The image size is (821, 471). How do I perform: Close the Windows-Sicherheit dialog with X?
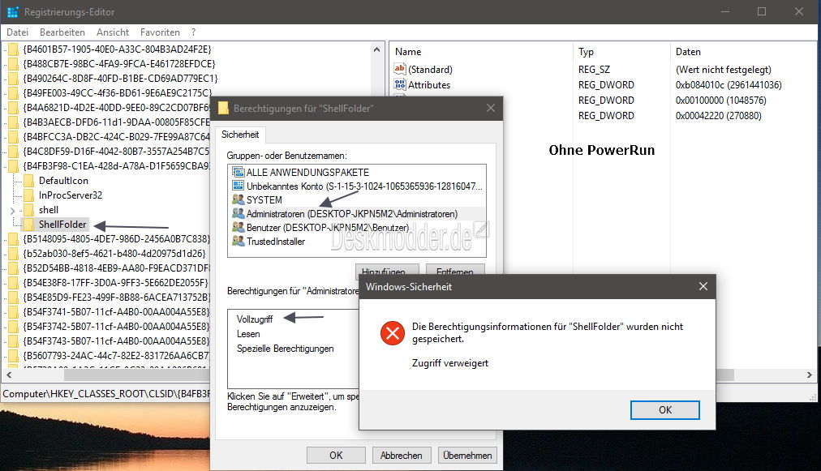click(703, 286)
